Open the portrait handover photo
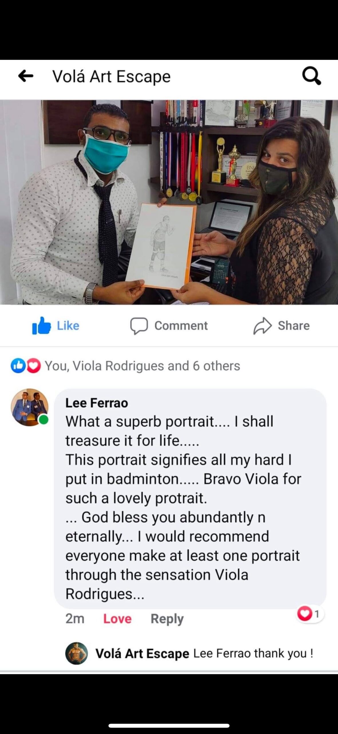 pos(169,202)
